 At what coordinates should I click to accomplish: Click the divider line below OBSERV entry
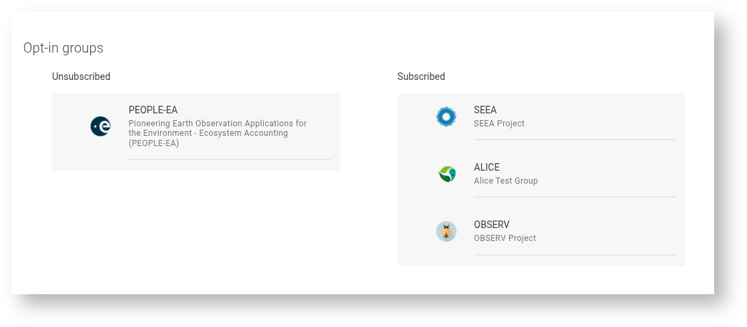tap(574, 255)
